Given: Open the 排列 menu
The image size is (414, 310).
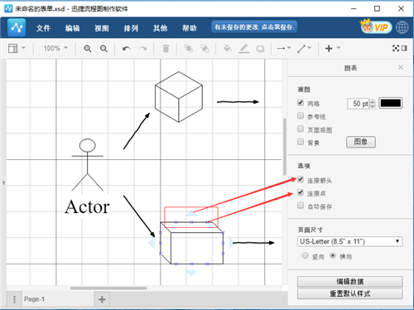Looking at the screenshot, I should point(131,28).
